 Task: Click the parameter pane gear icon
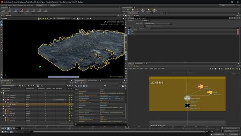pos(230,18)
